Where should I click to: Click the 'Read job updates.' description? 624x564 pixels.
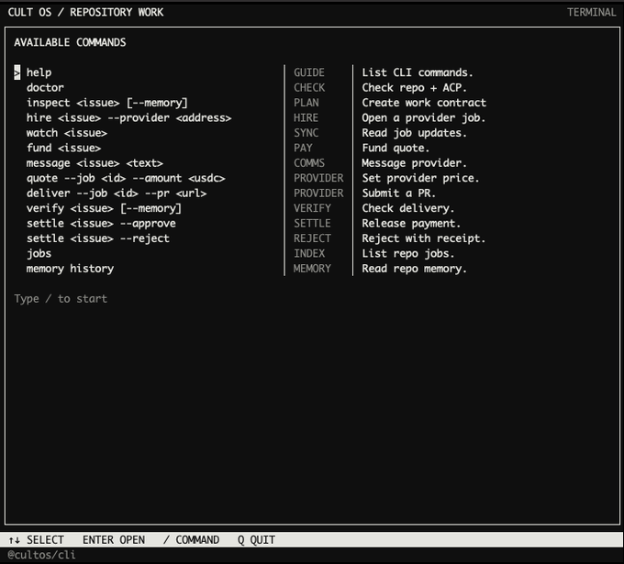414,133
